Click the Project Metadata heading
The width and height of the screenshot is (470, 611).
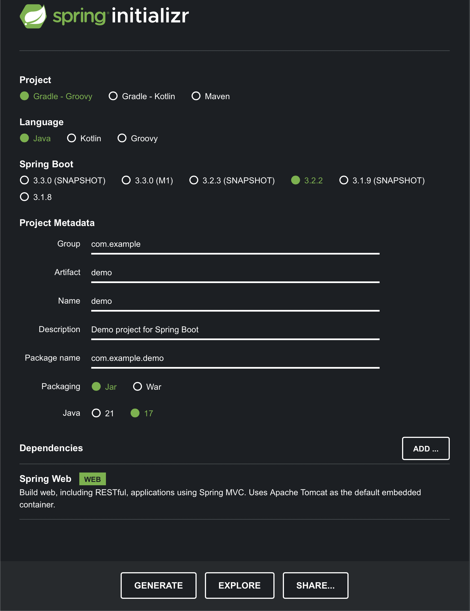[x=57, y=223]
